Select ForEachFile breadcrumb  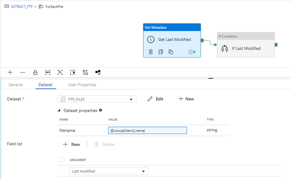[54, 7]
